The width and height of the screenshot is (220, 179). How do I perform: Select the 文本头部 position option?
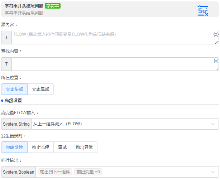coord(14,89)
